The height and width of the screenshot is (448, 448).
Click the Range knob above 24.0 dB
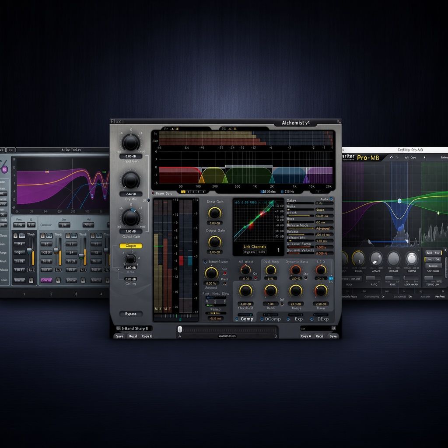296,290
